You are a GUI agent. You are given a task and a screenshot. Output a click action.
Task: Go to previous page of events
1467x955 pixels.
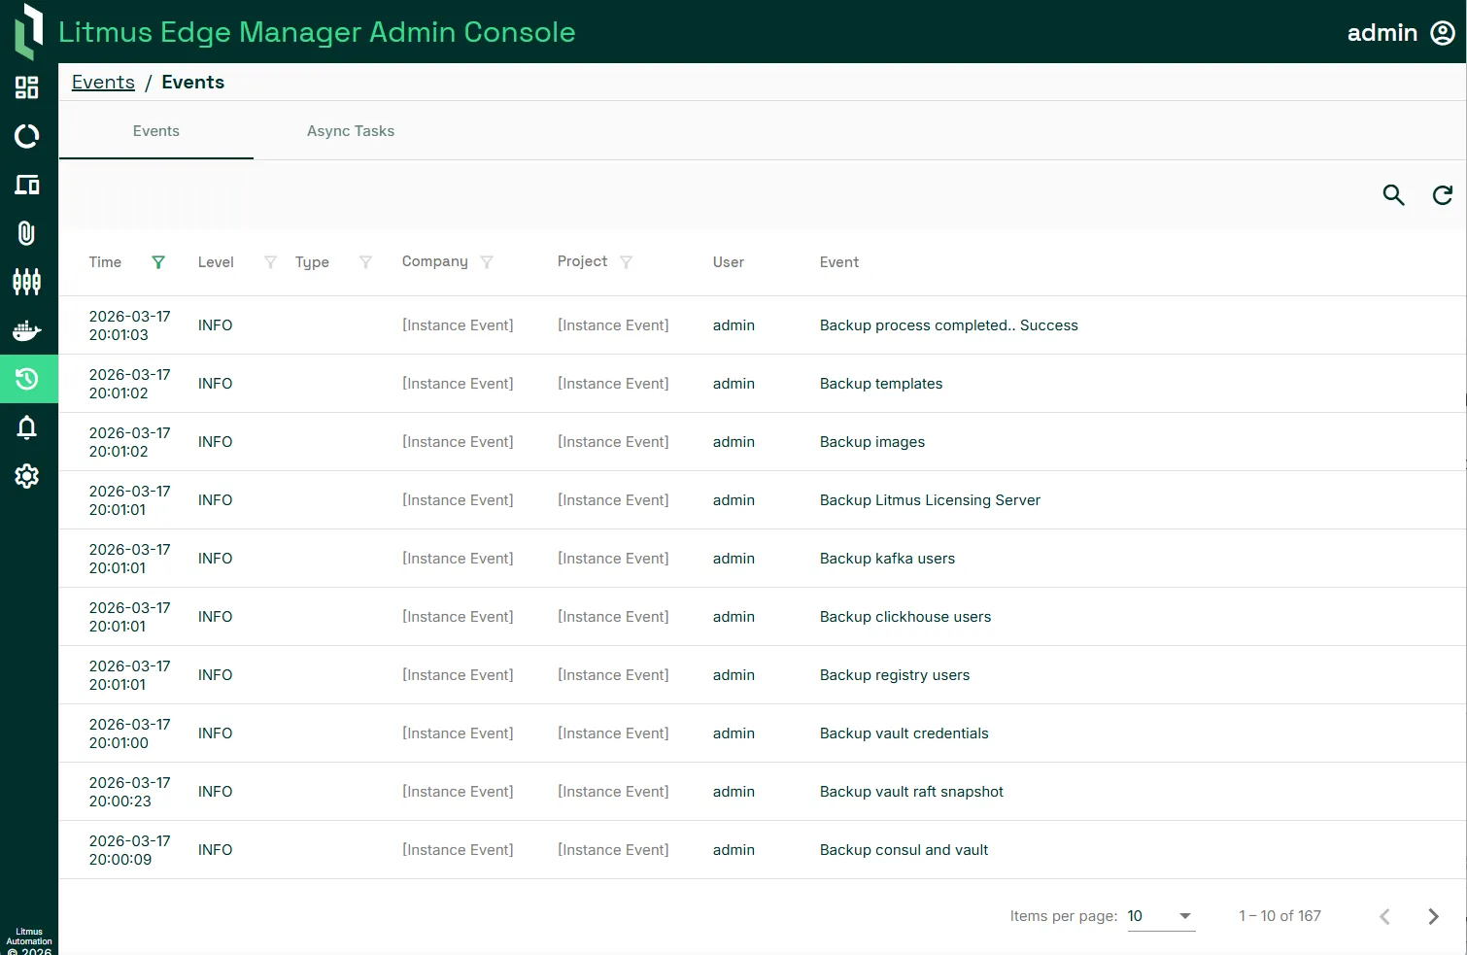pyautogui.click(x=1384, y=916)
